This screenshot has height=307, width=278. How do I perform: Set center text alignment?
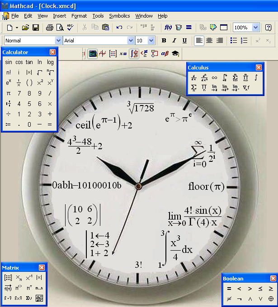click(x=209, y=41)
